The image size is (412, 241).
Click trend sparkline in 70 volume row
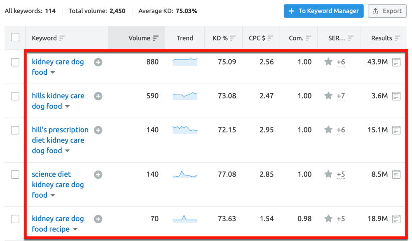click(185, 219)
